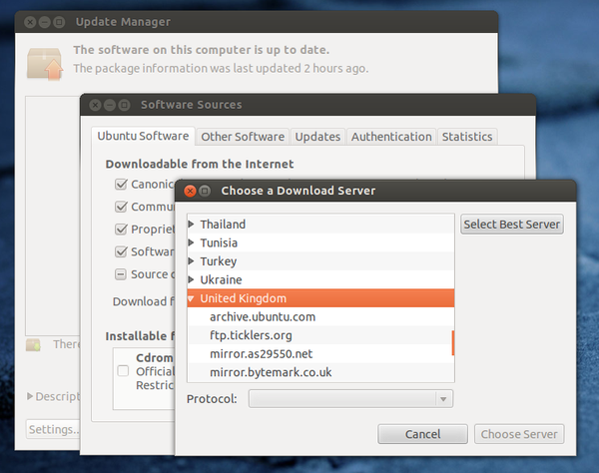Click the 'Downloadable from the Internet' heading
The width and height of the screenshot is (599, 473).
click(200, 165)
